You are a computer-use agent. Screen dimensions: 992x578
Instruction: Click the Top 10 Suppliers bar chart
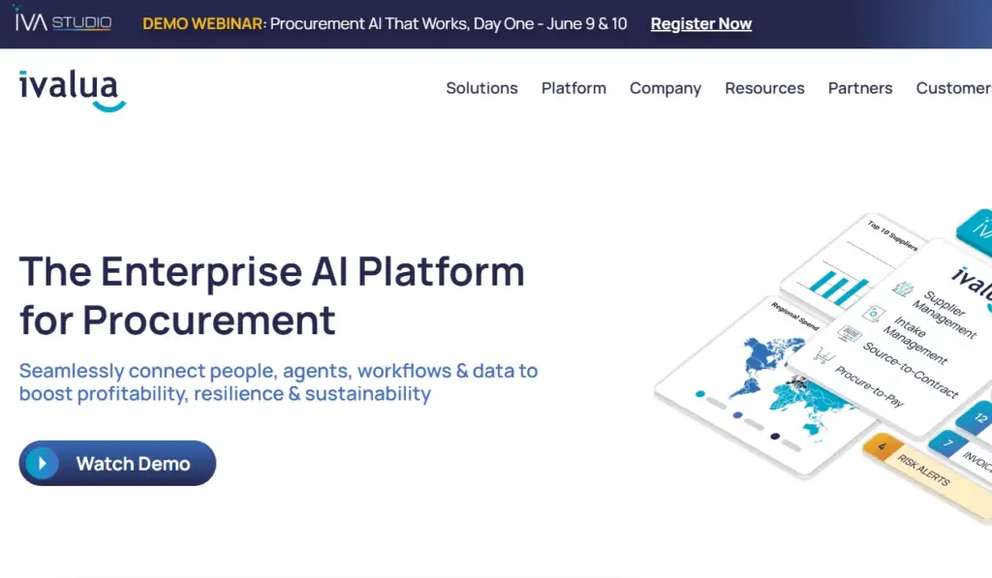(x=837, y=288)
